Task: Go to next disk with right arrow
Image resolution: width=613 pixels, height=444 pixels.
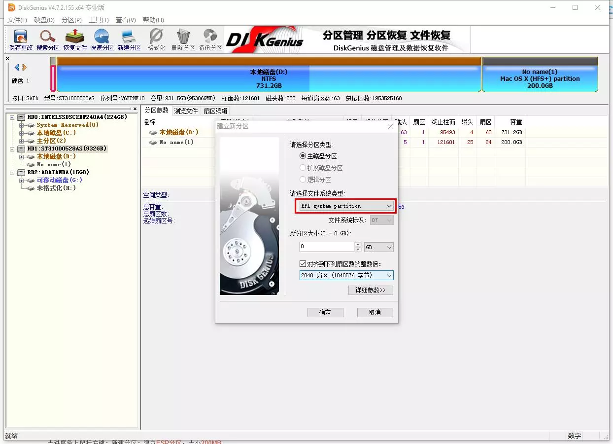Action: click(x=24, y=67)
